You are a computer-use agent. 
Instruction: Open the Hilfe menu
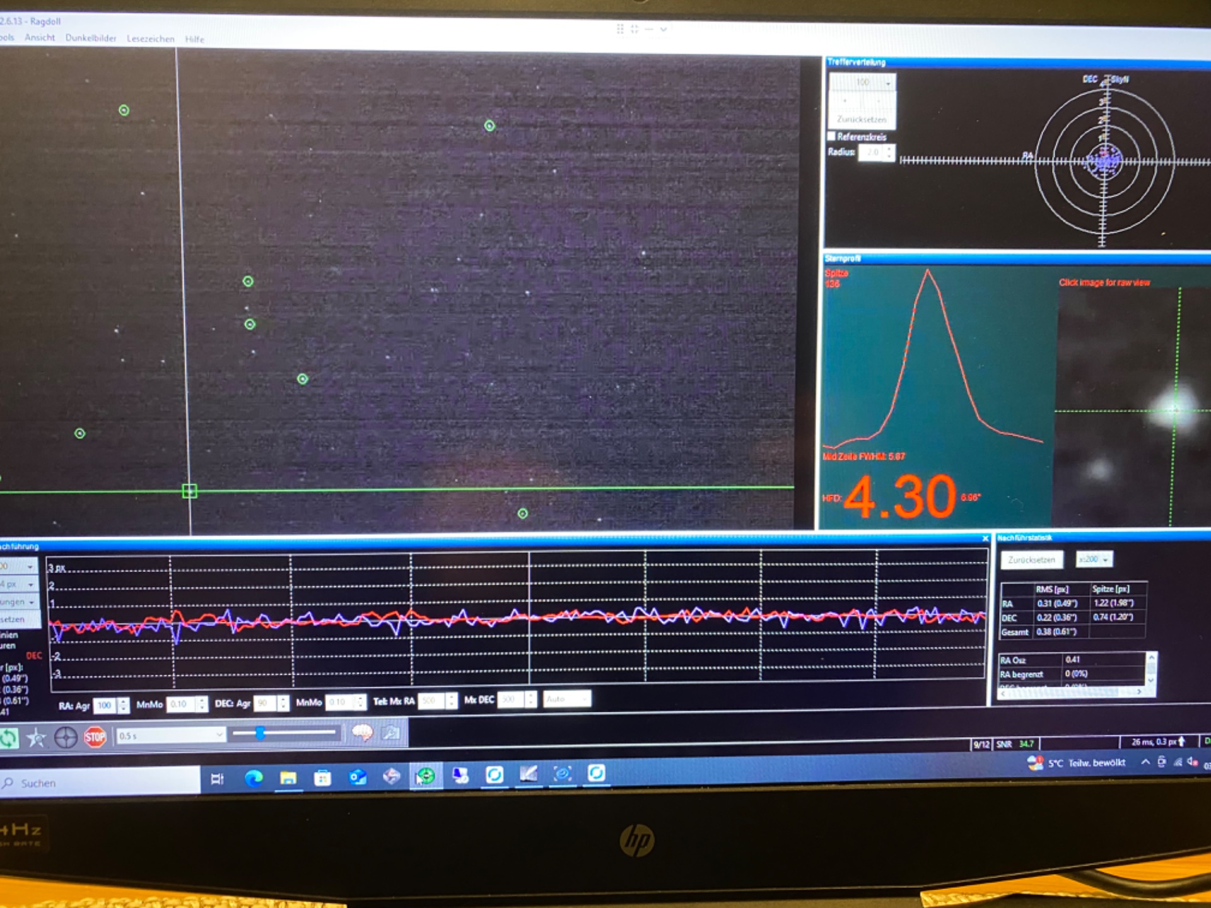click(194, 39)
